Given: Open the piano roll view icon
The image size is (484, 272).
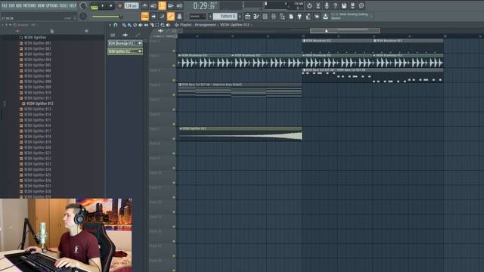Looking at the screenshot, I should coord(256,17).
